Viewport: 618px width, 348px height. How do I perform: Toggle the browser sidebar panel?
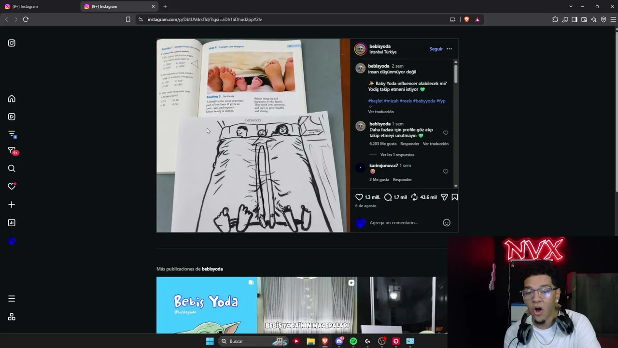[x=575, y=19]
